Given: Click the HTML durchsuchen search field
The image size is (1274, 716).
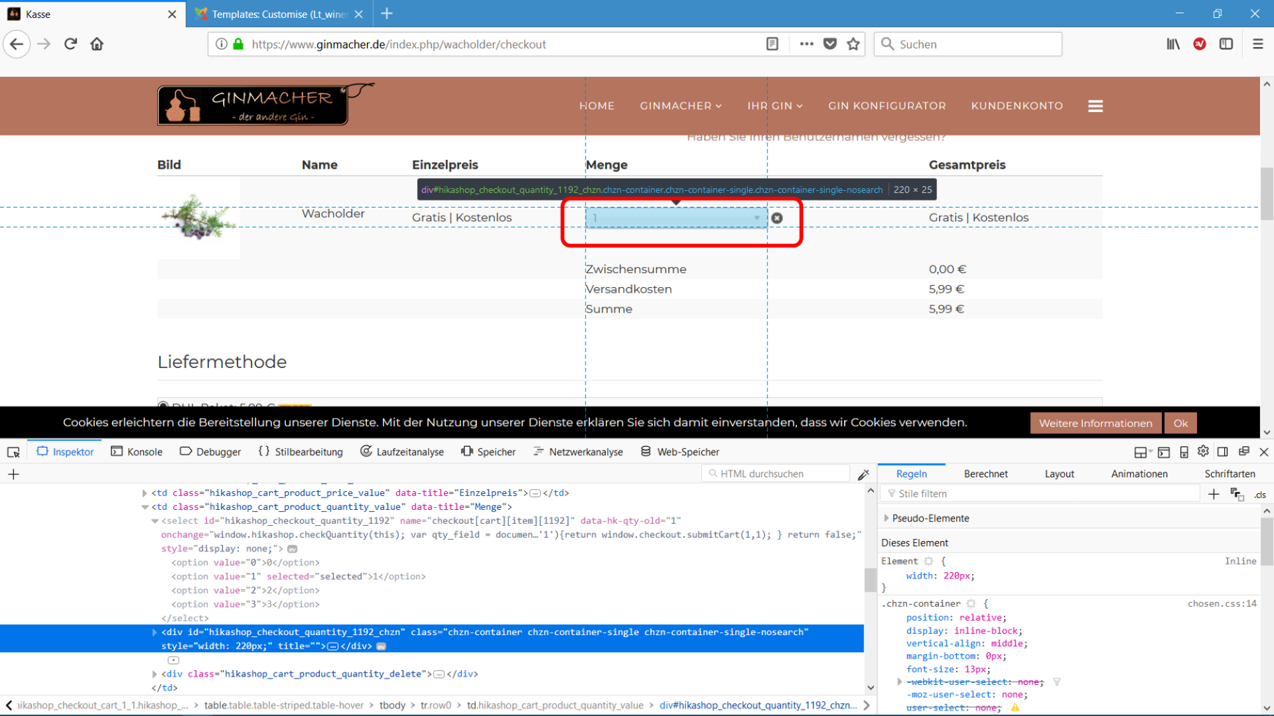Looking at the screenshot, I should 775,474.
